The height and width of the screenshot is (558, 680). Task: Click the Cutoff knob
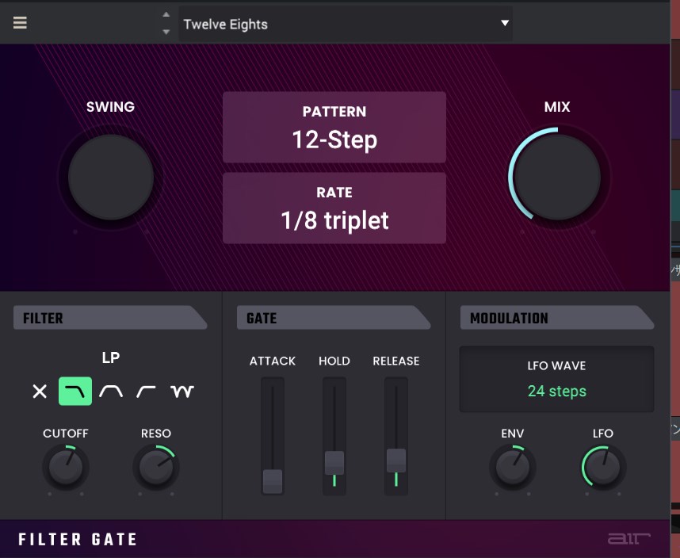(x=66, y=468)
